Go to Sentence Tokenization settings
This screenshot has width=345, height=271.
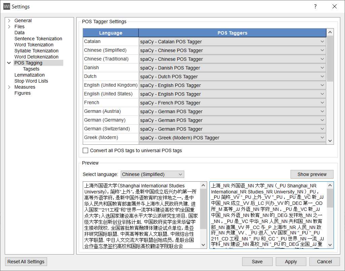(38, 39)
